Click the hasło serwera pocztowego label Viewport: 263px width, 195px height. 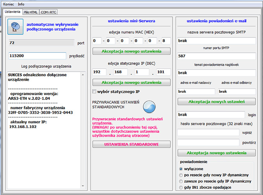tap(216, 124)
